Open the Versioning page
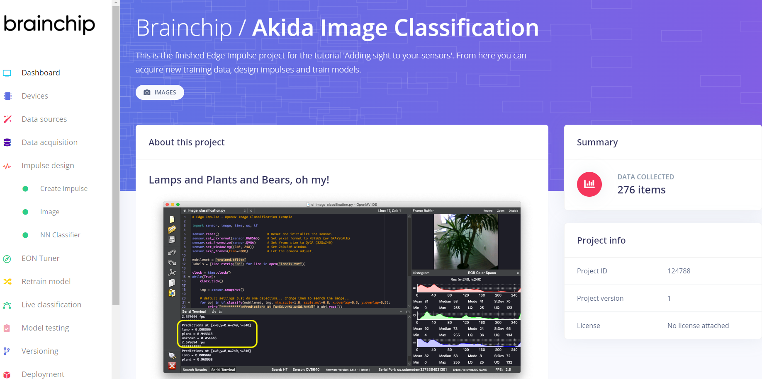 click(40, 351)
